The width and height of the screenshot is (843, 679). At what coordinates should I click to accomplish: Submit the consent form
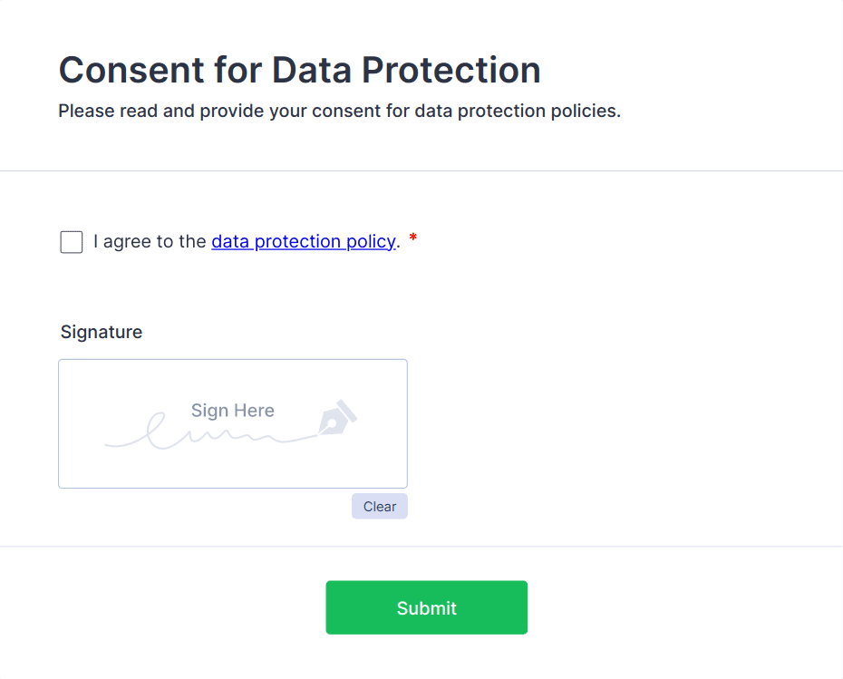tap(426, 607)
